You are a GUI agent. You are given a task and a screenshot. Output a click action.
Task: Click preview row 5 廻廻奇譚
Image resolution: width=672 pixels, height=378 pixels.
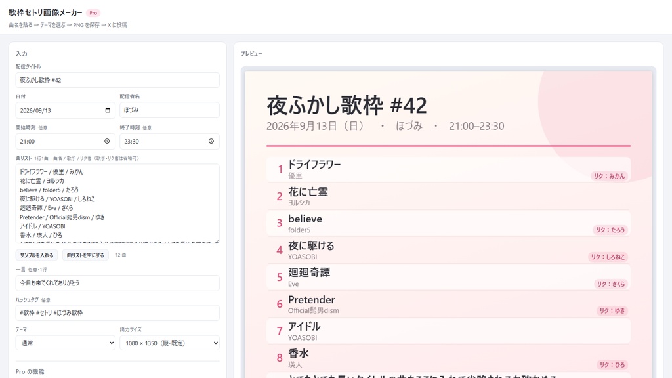click(448, 278)
